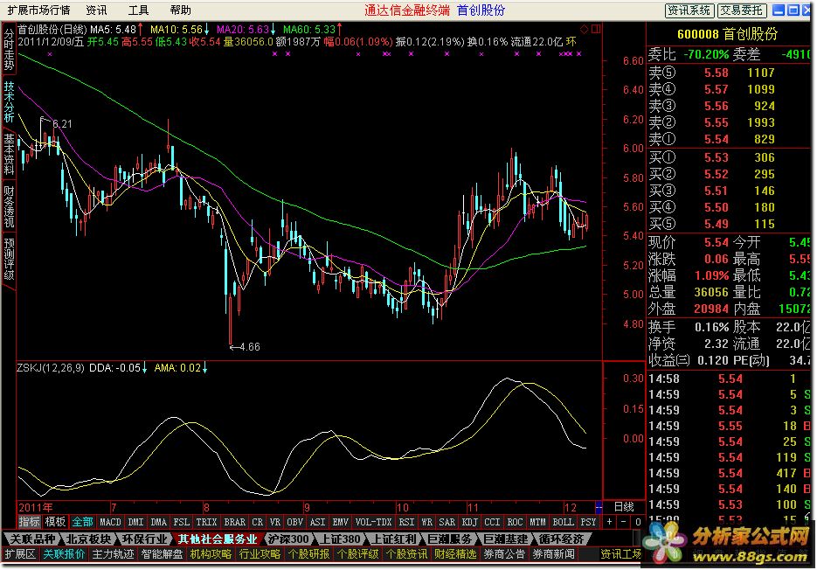Open the 工具 menu
817x570 pixels.
pyautogui.click(x=138, y=10)
